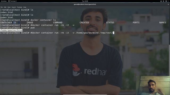Open the File menu
Viewport: 170px width, 95px height.
point(2,7)
